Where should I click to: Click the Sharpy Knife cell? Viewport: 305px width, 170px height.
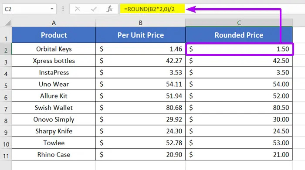[x=54, y=131]
